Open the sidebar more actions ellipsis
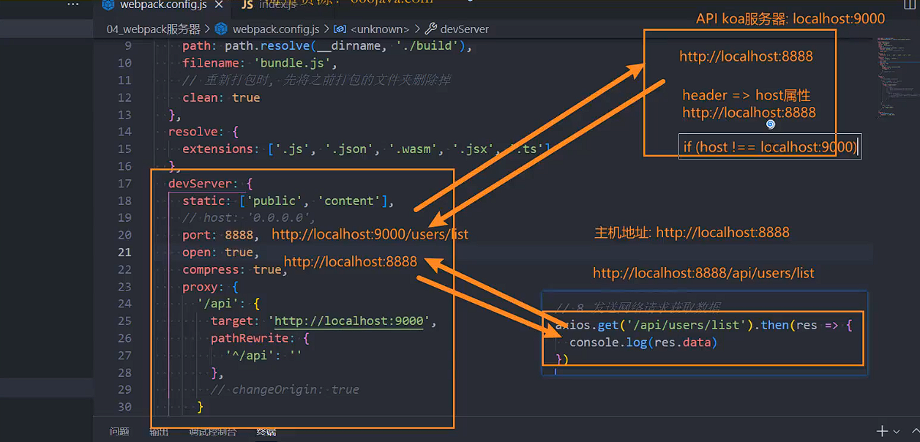Screen dimensions: 920x442 [72, 4]
